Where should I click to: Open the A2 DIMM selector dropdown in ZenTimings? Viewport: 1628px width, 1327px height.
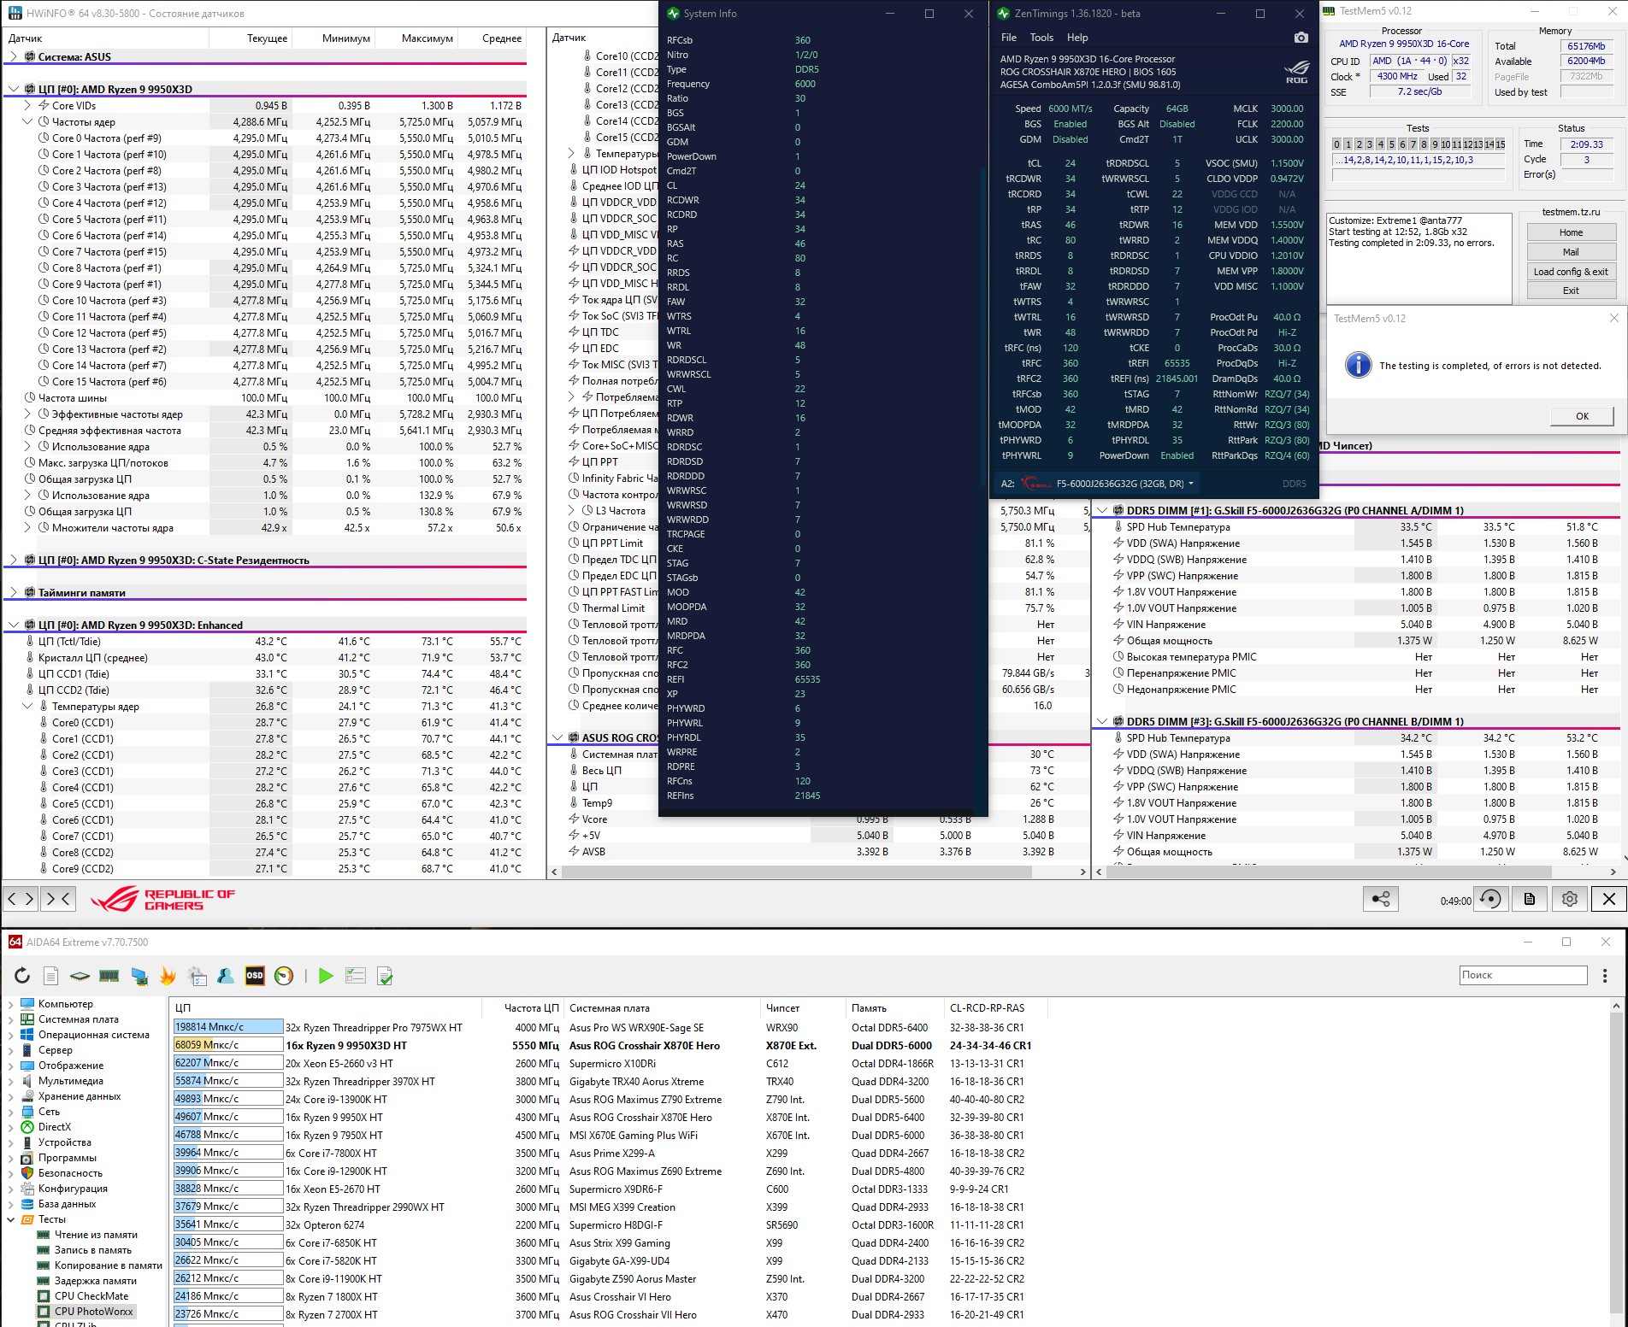pyautogui.click(x=1189, y=484)
